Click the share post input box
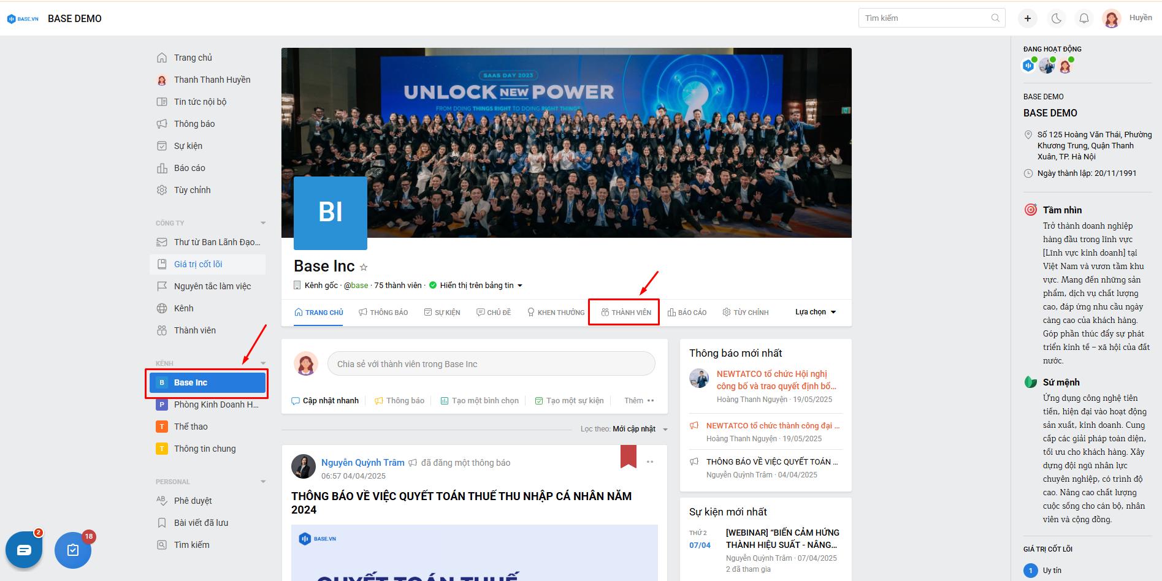This screenshot has width=1162, height=581. (x=491, y=363)
